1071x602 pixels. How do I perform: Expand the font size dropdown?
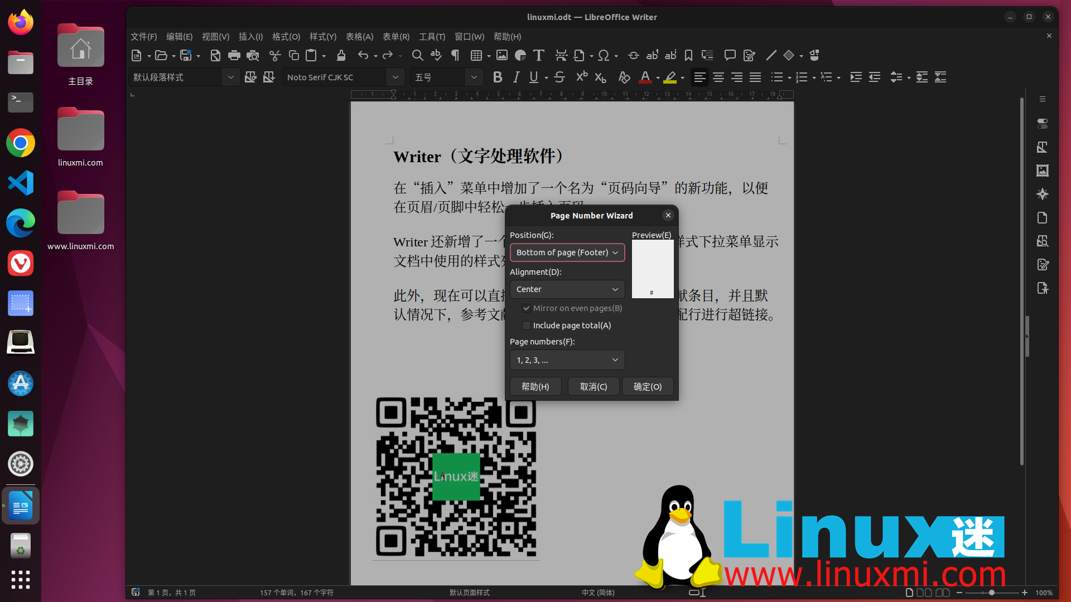474,77
